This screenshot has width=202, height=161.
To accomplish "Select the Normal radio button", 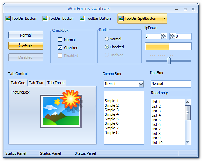I will pyautogui.click(x=107, y=39).
